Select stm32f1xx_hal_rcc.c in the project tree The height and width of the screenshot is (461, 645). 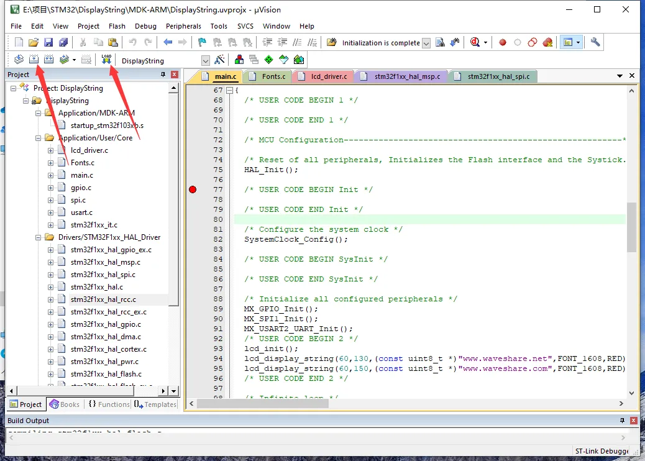pos(103,299)
